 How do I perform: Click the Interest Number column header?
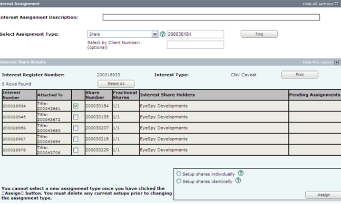(x=20, y=95)
